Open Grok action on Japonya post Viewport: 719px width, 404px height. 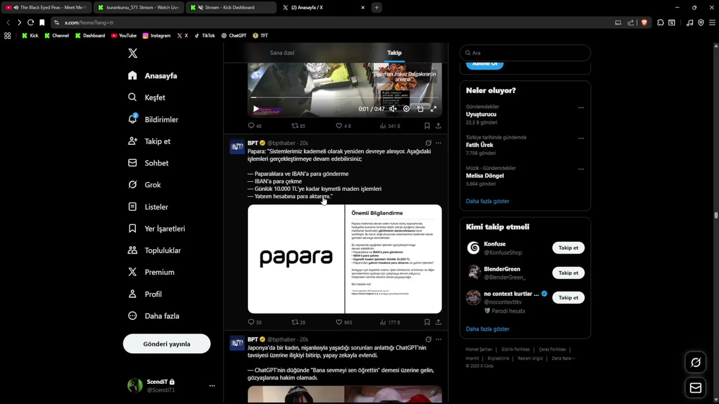coord(428,339)
